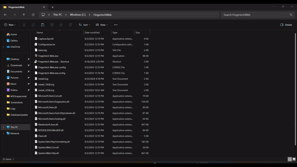Click This PC in the breadcrumb path
Image resolution: width=297 pixels, height=167 pixels.
(x=58, y=15)
